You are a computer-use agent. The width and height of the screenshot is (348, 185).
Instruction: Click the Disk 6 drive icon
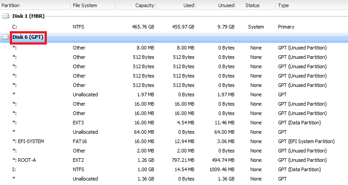[x=6, y=37]
